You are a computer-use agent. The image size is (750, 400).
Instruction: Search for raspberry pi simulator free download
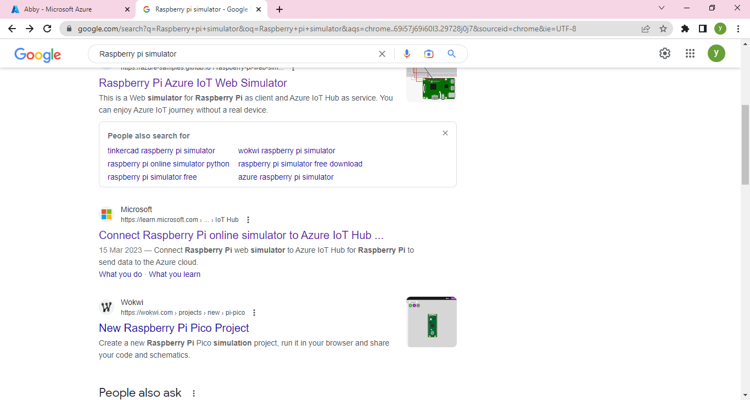[300, 164]
